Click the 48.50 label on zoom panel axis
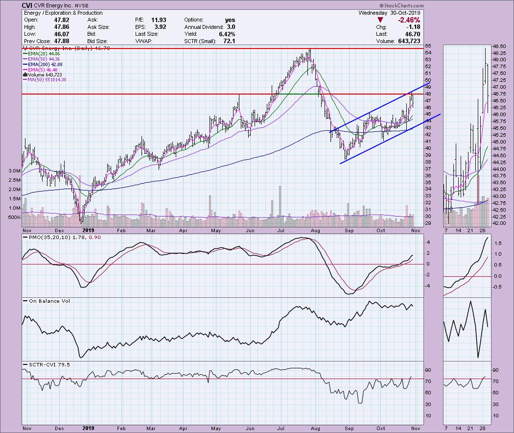The image size is (514, 433). 499,46
